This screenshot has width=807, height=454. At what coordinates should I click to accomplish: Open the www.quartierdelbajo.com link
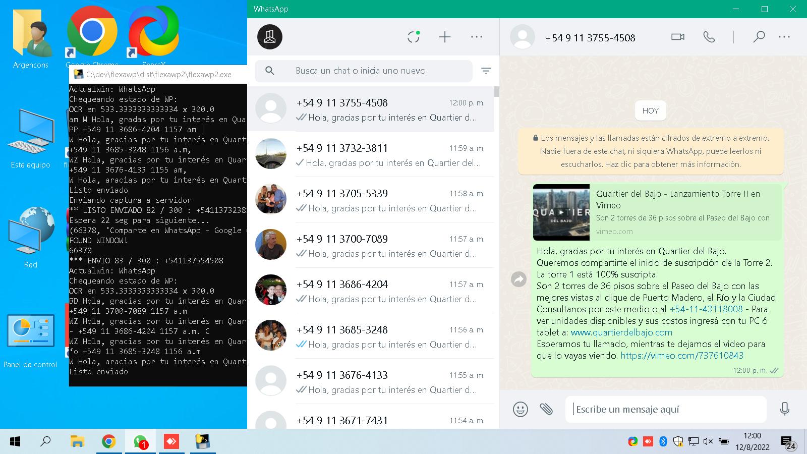(x=621, y=332)
